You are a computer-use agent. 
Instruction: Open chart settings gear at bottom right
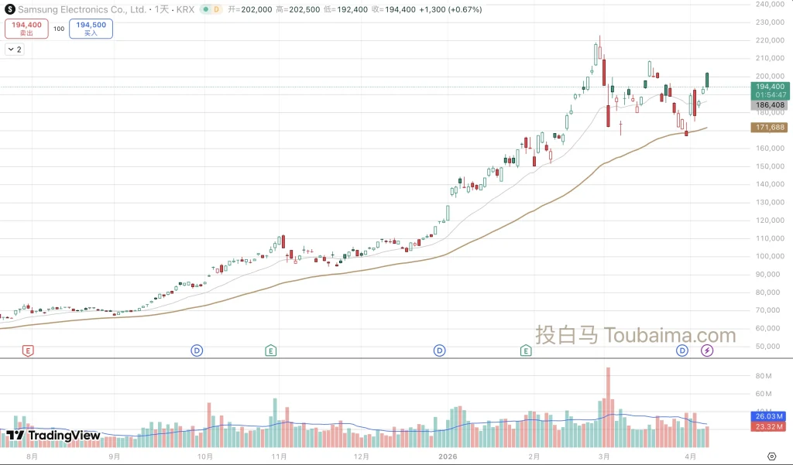coord(771,456)
